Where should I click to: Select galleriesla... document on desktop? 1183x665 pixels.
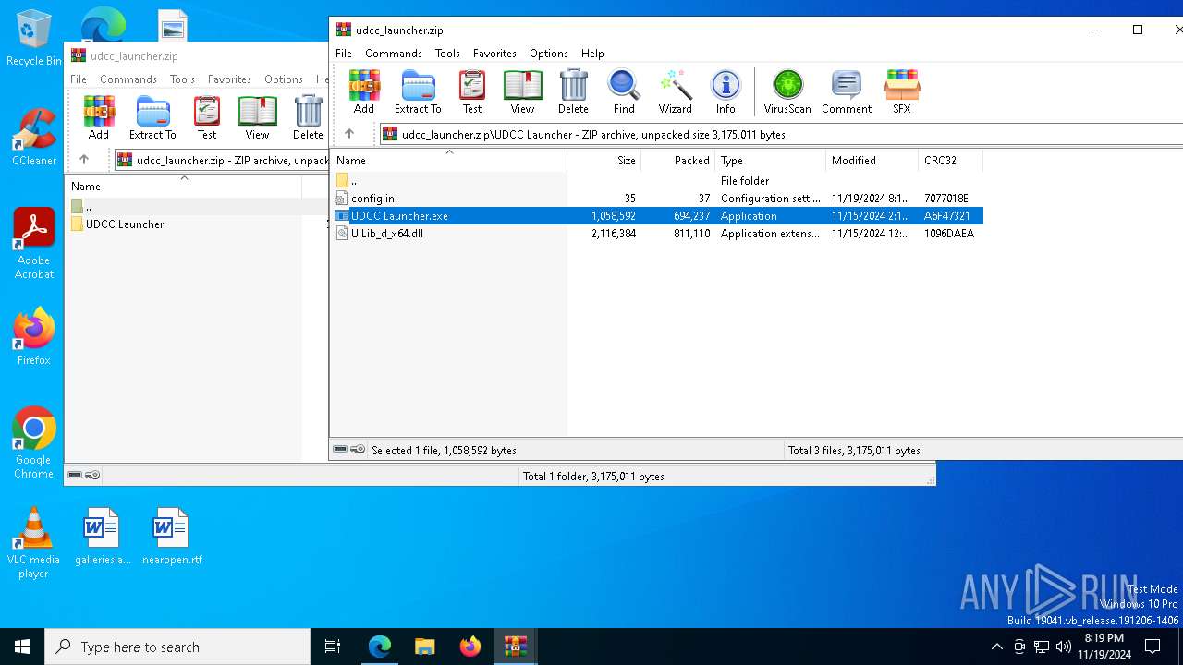103,536
